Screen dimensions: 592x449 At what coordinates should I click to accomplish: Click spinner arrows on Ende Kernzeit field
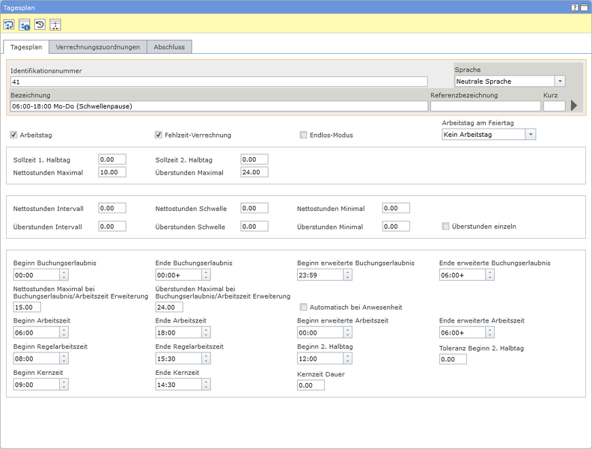pyautogui.click(x=206, y=385)
